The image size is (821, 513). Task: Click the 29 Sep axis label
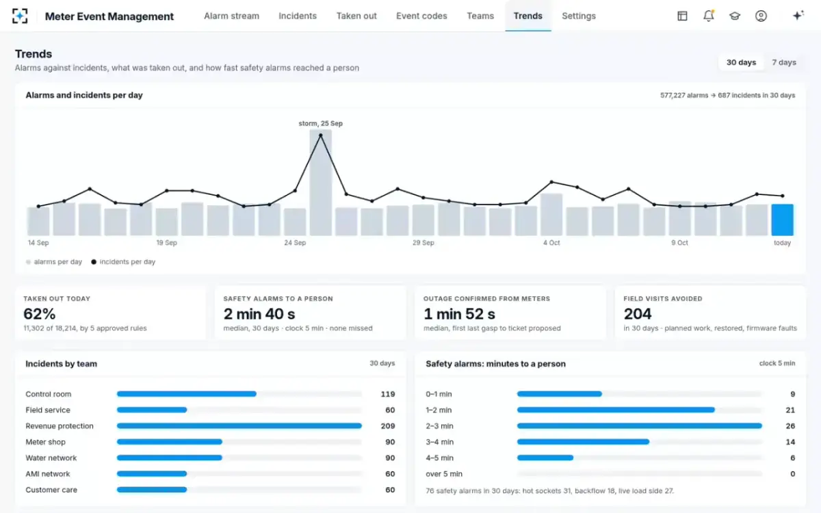[x=423, y=243]
